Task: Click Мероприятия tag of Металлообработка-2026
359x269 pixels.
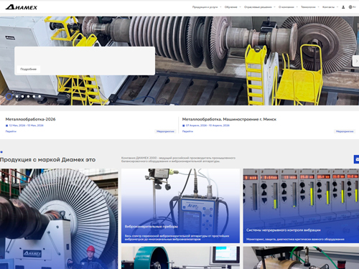Action: (165, 131)
